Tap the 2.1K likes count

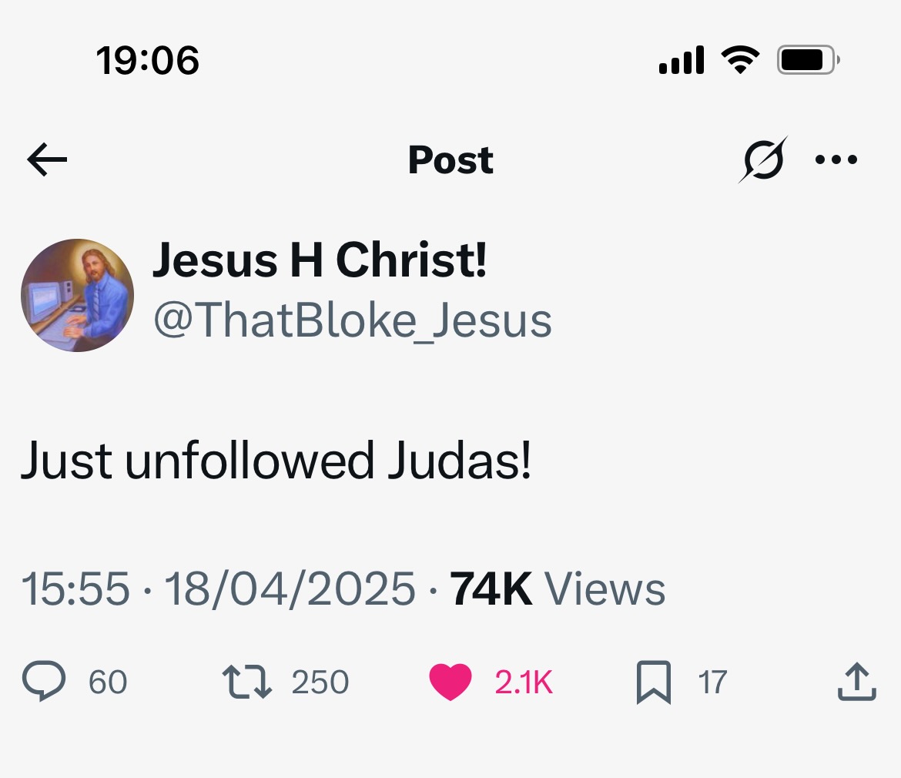pyautogui.click(x=524, y=682)
